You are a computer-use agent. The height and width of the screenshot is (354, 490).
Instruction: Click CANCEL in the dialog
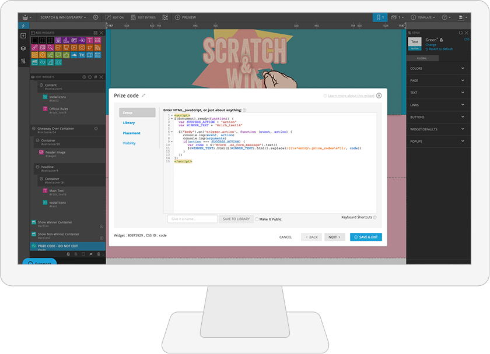(286, 238)
